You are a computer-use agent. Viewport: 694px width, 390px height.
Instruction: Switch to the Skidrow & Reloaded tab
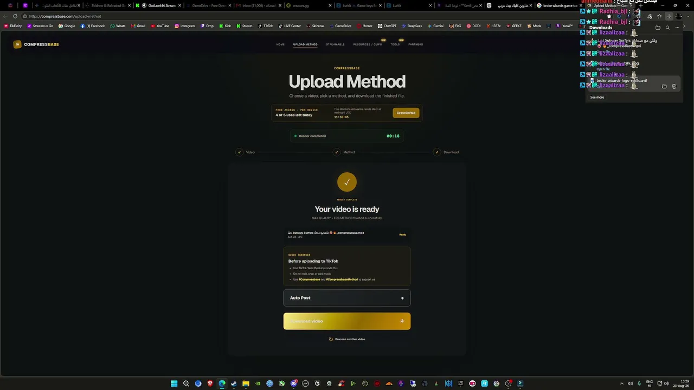coord(107,5)
